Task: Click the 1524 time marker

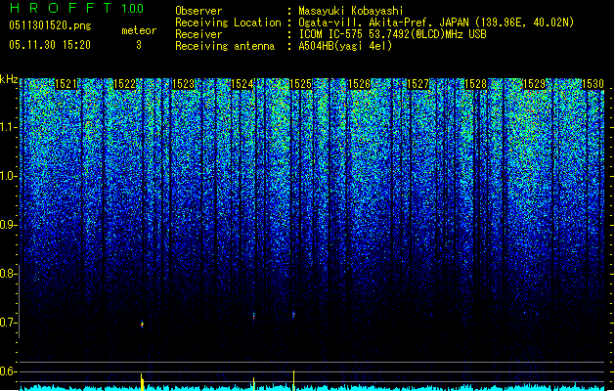Action: pyautogui.click(x=242, y=84)
